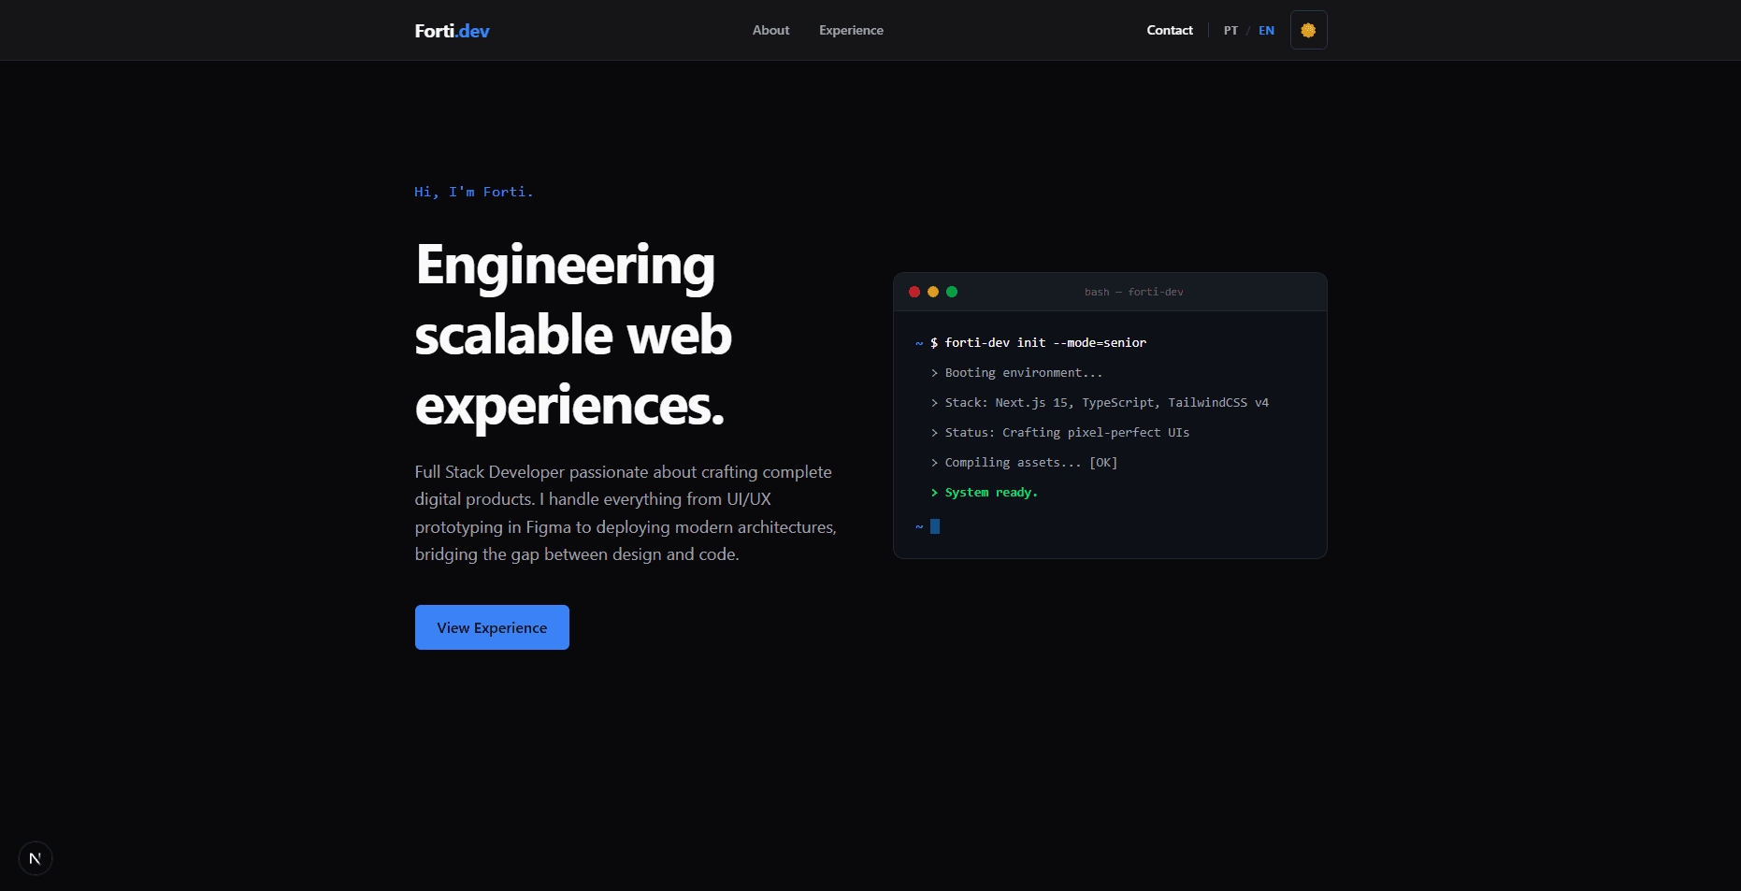Open the Next.js dev tools badge

point(35,857)
